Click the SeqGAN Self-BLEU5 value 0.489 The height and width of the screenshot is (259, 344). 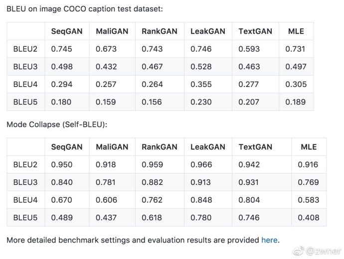pos(61,218)
